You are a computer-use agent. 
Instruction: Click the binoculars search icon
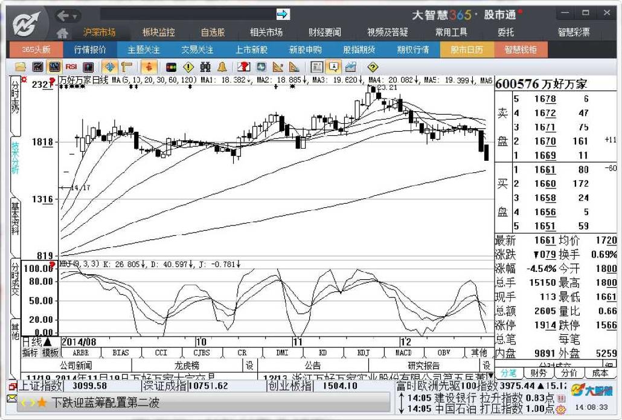(205, 66)
